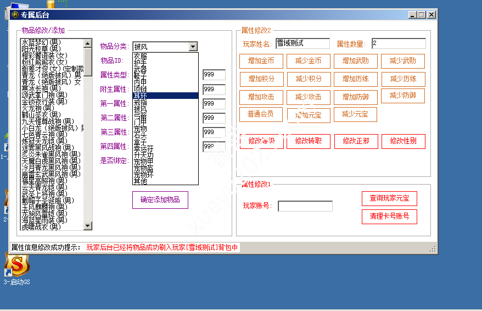Click 清理卡号账号 button
The height and width of the screenshot is (311, 482).
(x=389, y=216)
